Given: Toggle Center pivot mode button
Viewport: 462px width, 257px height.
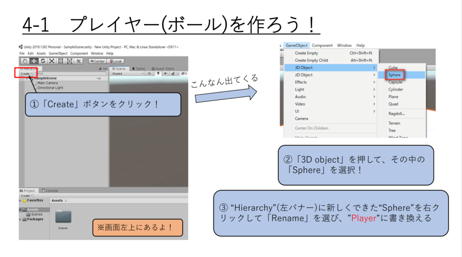Looking at the screenshot, I should tap(97, 61).
